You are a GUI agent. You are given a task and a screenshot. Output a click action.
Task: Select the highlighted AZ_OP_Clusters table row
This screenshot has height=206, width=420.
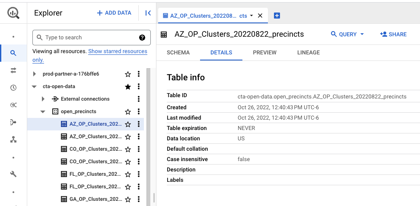click(86, 124)
